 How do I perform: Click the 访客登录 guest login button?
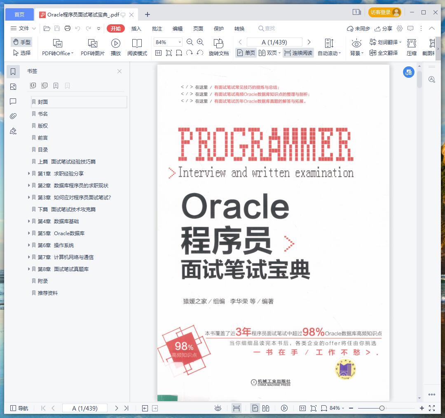(384, 12)
